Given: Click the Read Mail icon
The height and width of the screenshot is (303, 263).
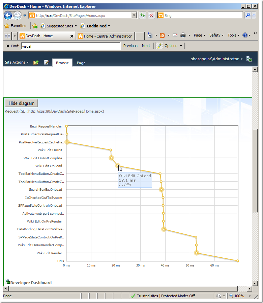Looking at the screenshot, I should click(175, 35).
